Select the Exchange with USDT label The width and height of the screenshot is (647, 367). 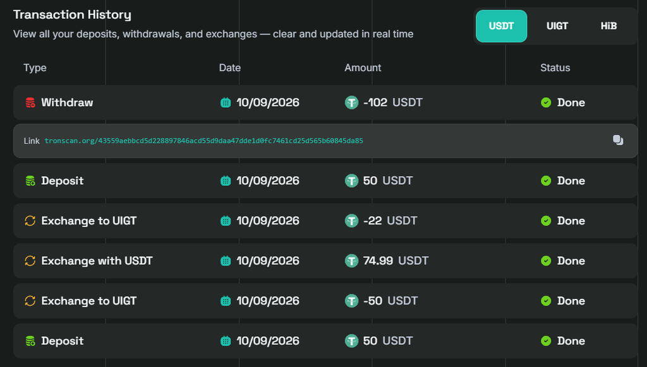[x=97, y=260]
